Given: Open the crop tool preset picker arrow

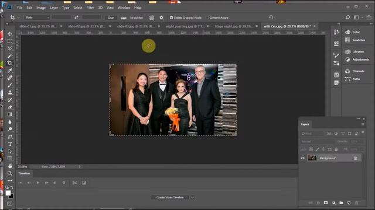Looking at the screenshot, I should [x=18, y=17].
